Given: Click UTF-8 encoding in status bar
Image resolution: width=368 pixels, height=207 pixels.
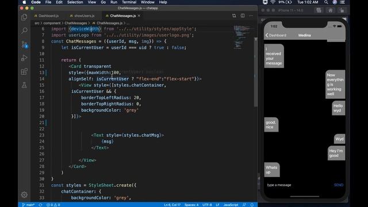Looking at the screenshot, I should (207, 205).
